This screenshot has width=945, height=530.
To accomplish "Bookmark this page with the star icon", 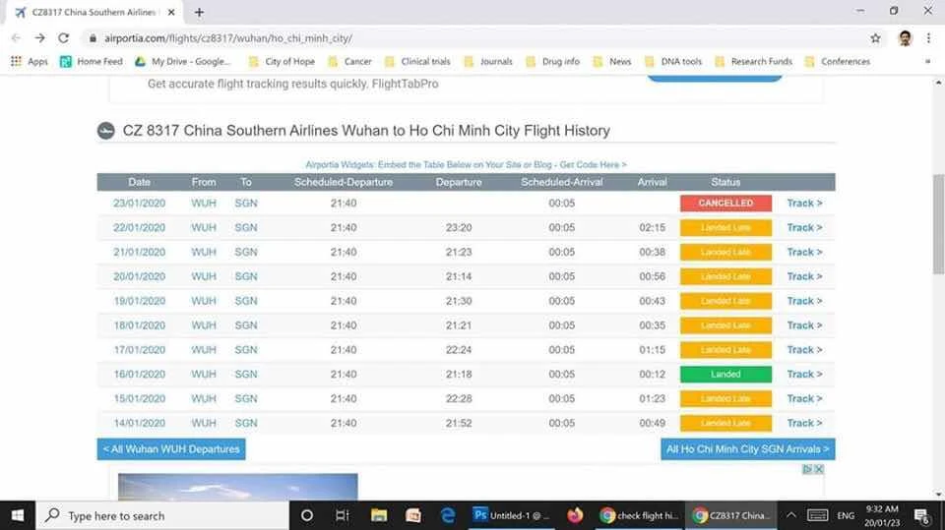I will (875, 38).
